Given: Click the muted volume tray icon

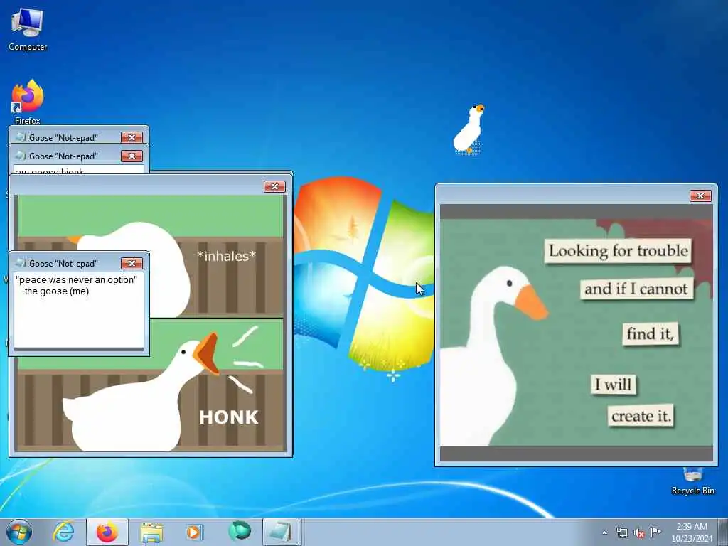Looking at the screenshot, I should point(639,533).
